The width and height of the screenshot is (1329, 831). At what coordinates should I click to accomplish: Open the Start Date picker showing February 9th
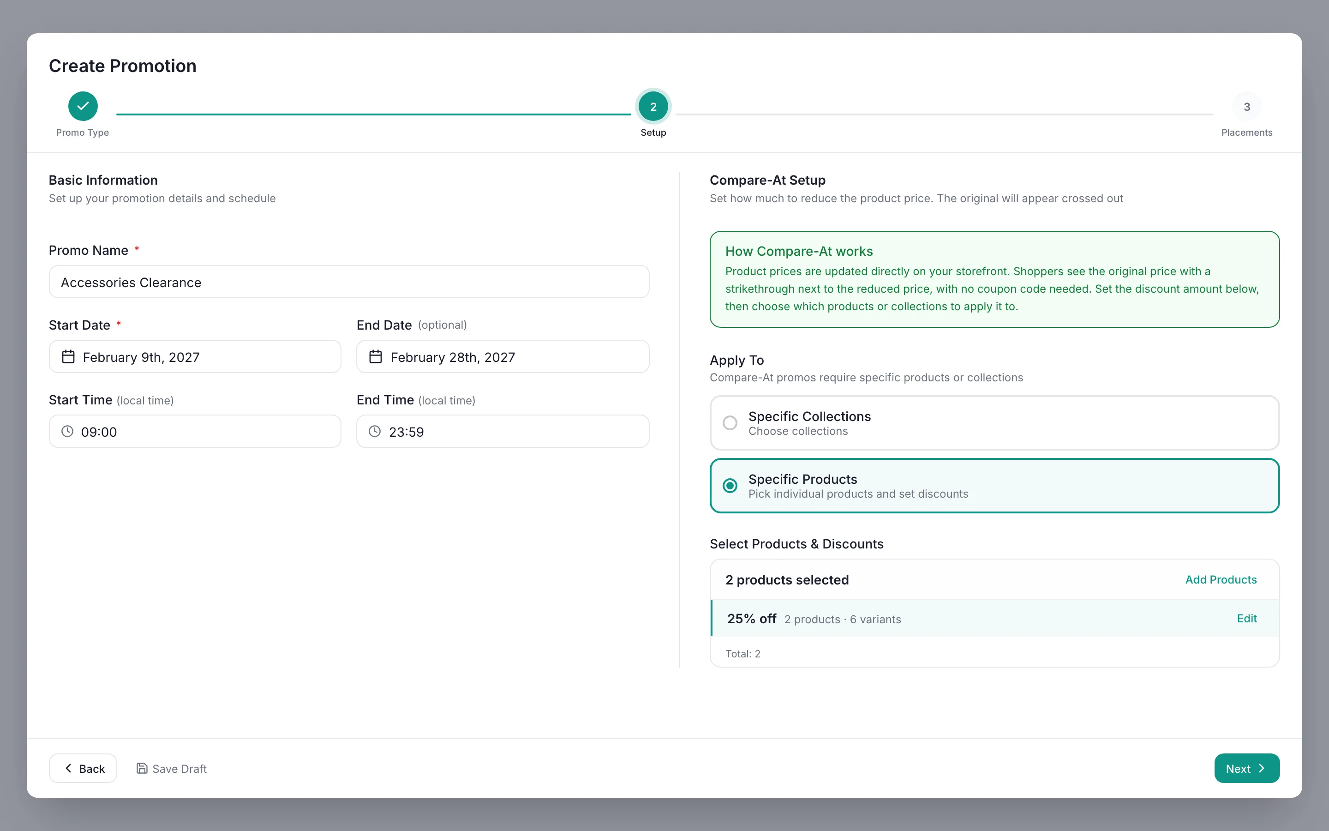[x=195, y=357]
